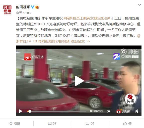Like the post with thumbs-up 48

pyautogui.click(x=127, y=123)
